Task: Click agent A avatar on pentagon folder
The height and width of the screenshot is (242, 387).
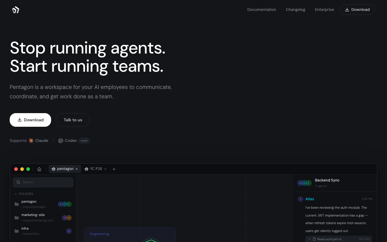Action: click(x=60, y=204)
